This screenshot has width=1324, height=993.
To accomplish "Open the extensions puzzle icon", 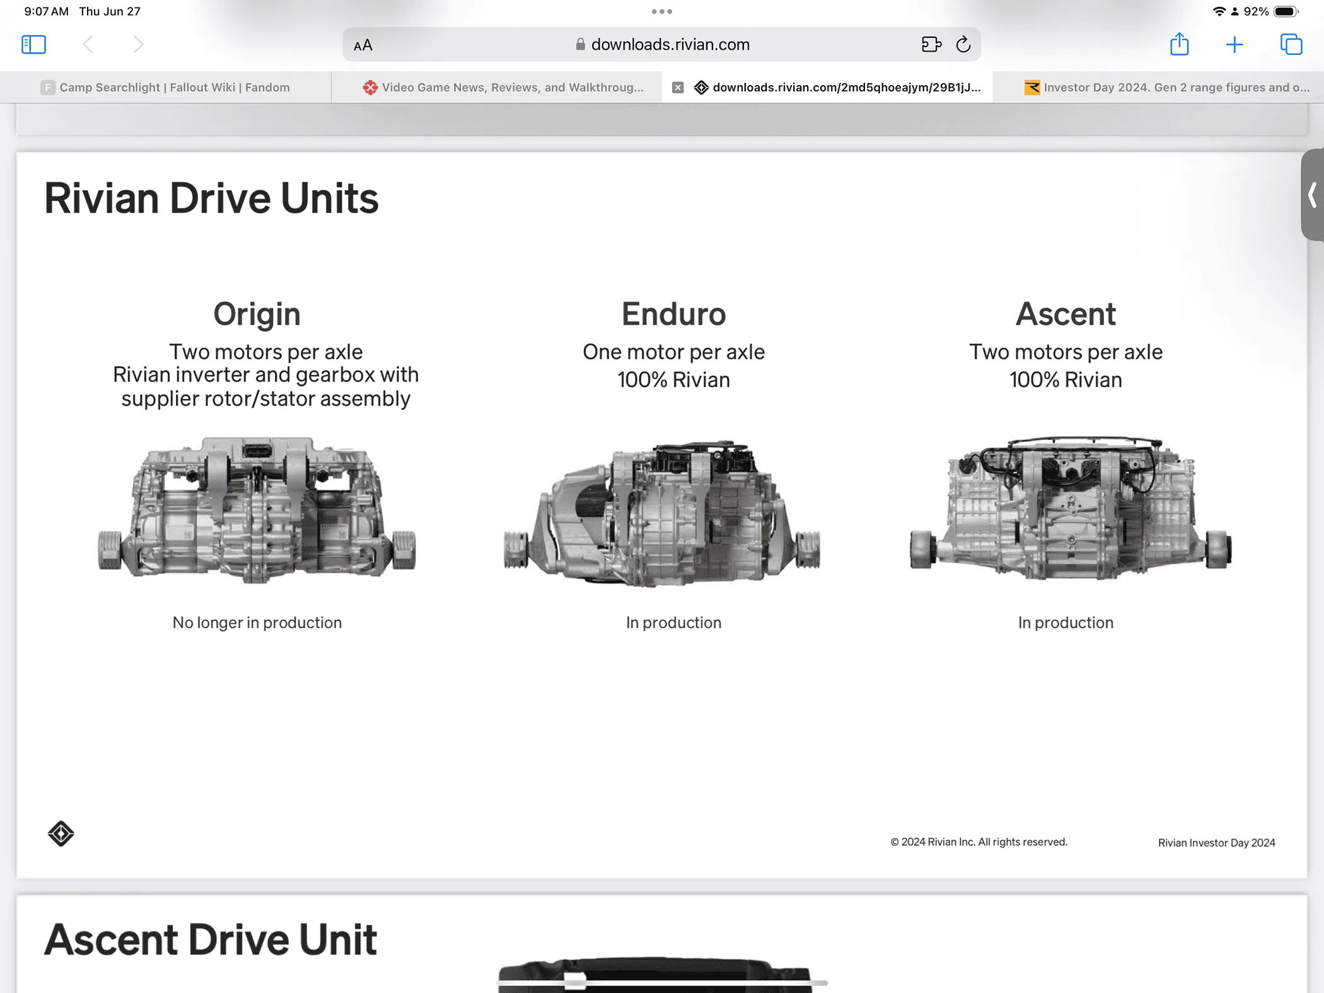I will 931,44.
